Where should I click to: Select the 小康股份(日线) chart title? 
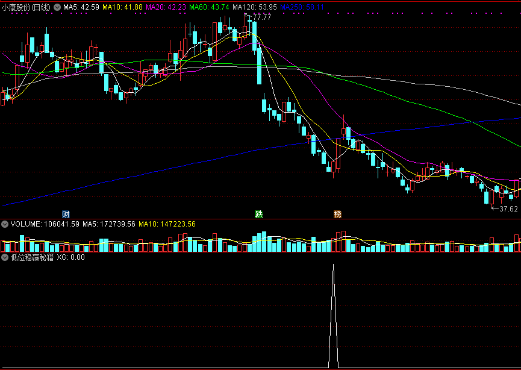click(26, 7)
